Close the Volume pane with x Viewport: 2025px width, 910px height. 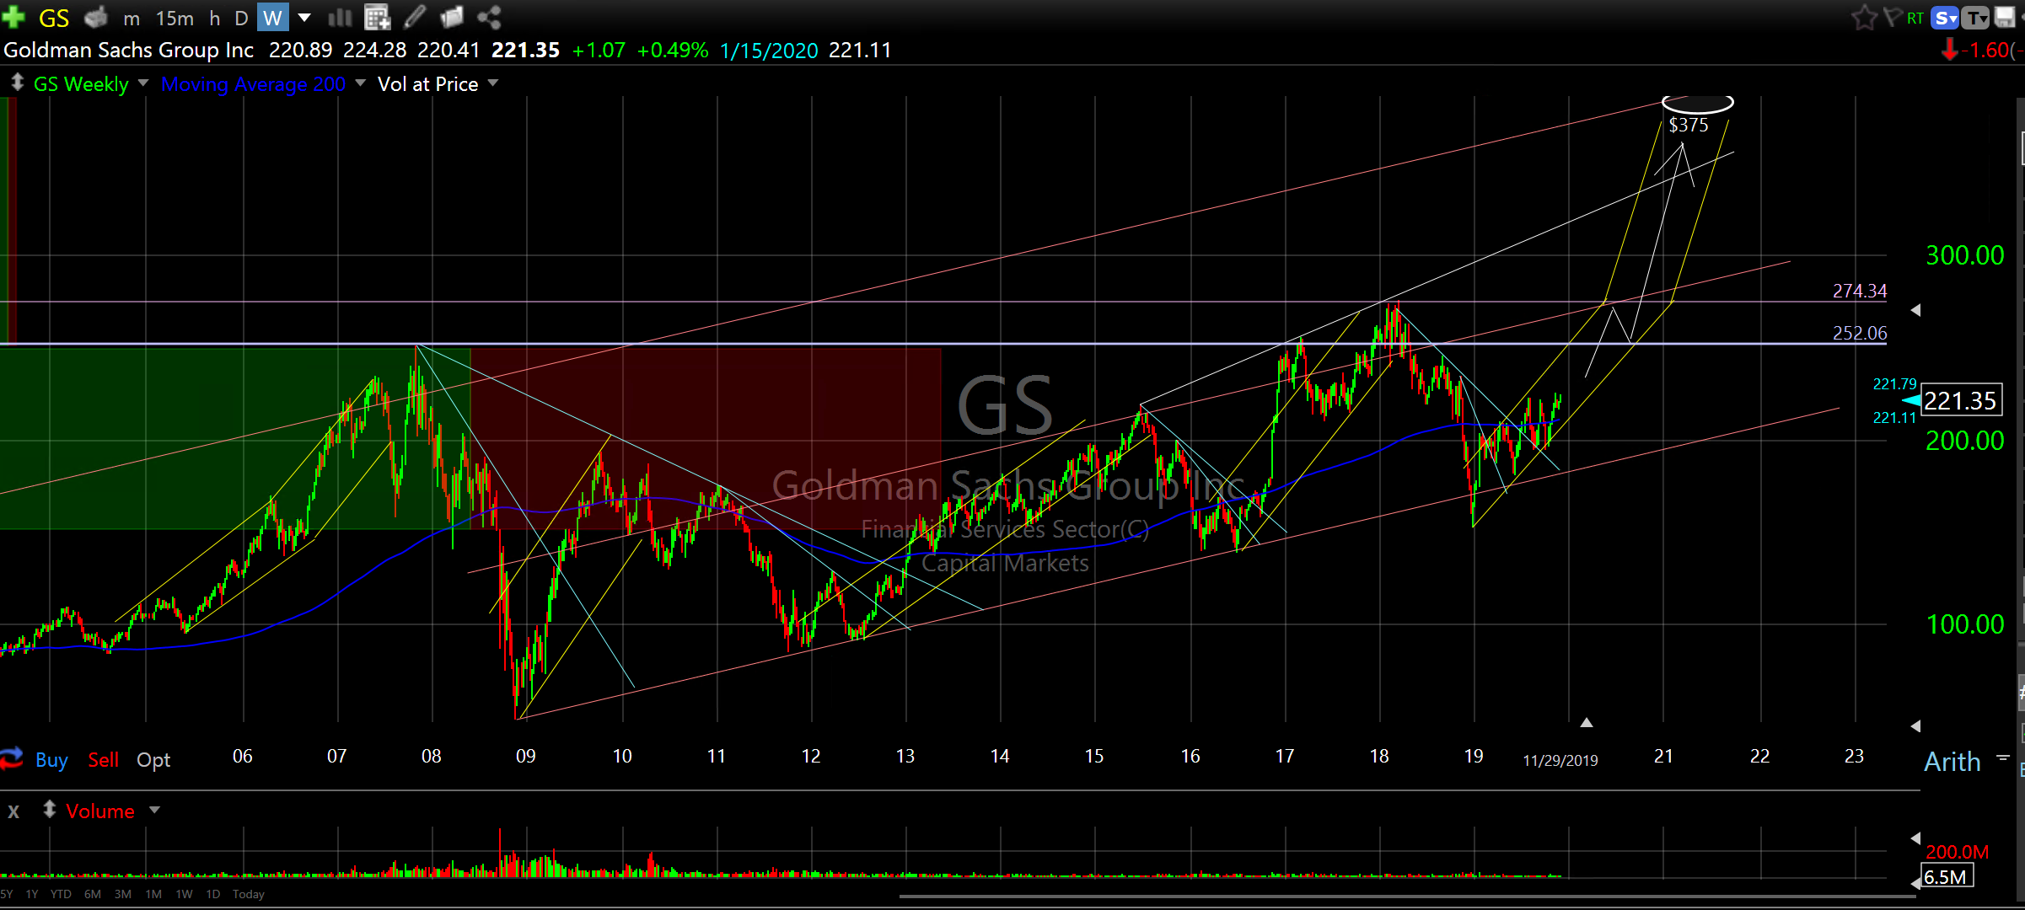13,811
